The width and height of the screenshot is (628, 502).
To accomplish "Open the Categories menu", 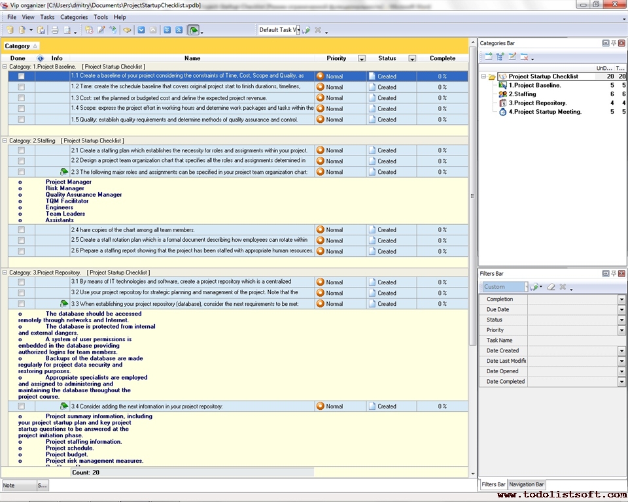I will point(73,17).
